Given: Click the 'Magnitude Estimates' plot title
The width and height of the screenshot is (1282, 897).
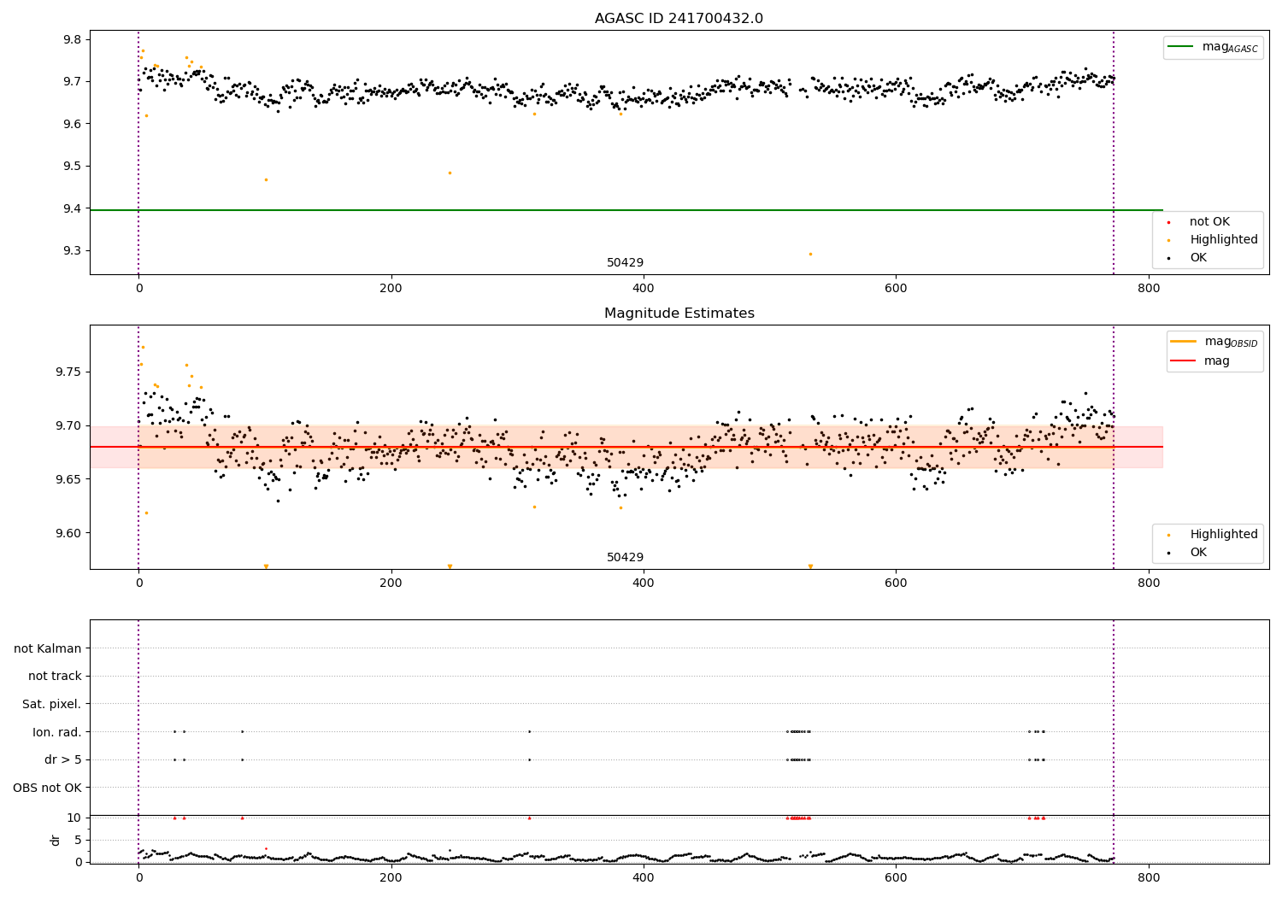Looking at the screenshot, I should (679, 314).
